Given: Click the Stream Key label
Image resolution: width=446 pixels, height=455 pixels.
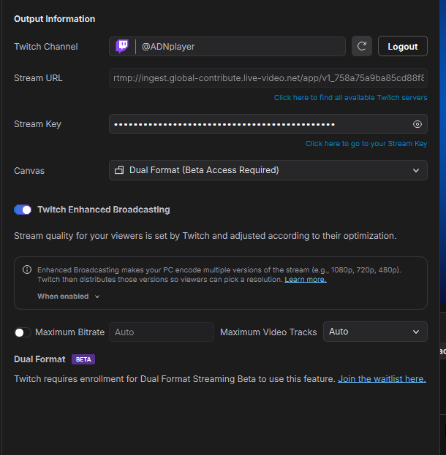Looking at the screenshot, I should [x=37, y=124].
